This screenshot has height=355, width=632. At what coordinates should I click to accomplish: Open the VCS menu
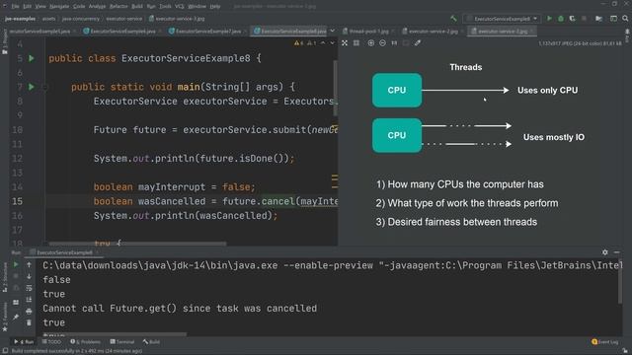click(180, 6)
